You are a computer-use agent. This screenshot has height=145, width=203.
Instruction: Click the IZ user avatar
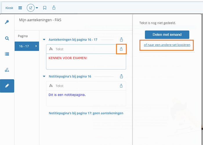[x=30, y=8]
